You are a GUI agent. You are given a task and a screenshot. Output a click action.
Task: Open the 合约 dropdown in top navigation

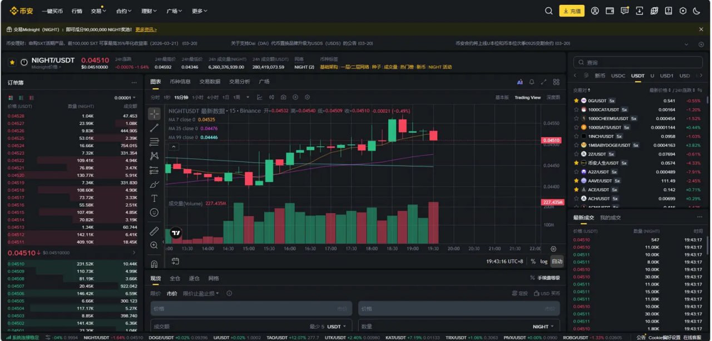point(123,11)
